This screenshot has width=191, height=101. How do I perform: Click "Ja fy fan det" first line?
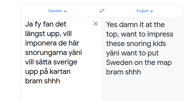pyautogui.click(x=46, y=24)
